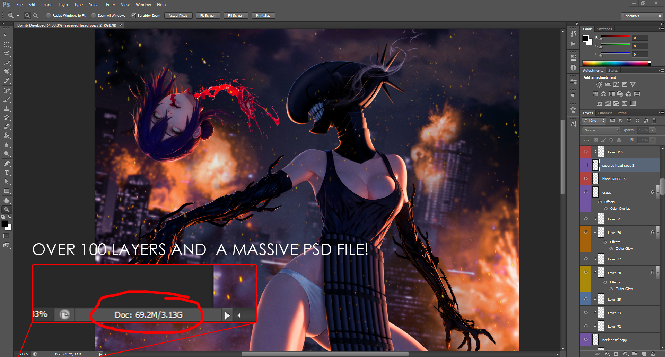This screenshot has height=357, width=665.
Task: Add a Levels adjustment
Action: pyautogui.click(x=608, y=84)
